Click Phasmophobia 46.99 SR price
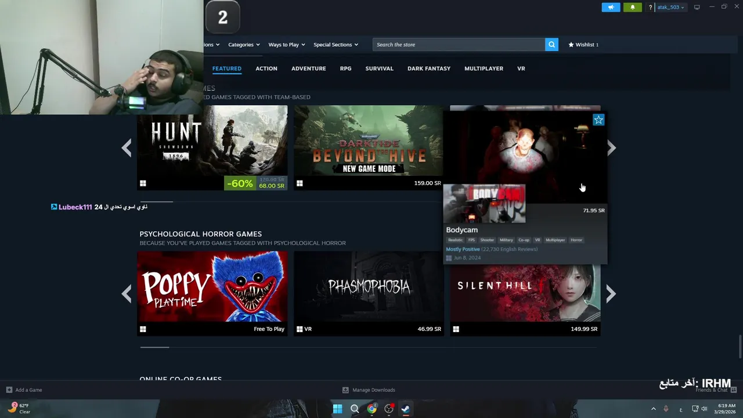The height and width of the screenshot is (418, 743). coord(429,329)
